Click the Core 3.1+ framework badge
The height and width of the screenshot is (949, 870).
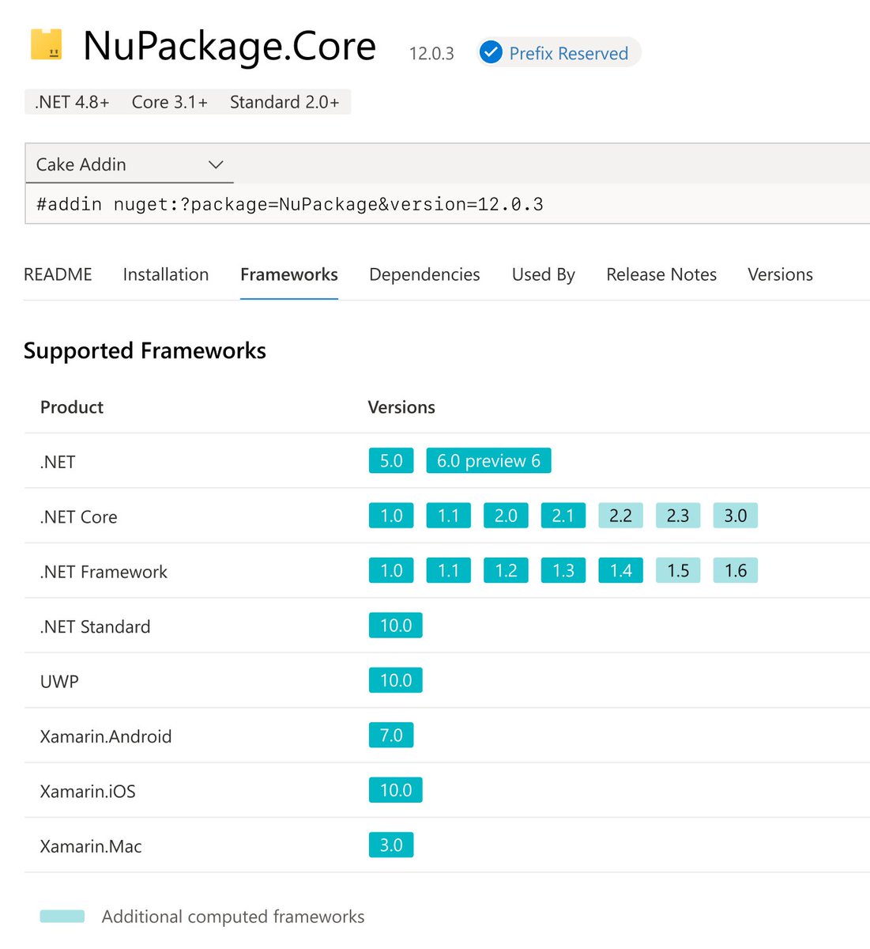pos(170,102)
